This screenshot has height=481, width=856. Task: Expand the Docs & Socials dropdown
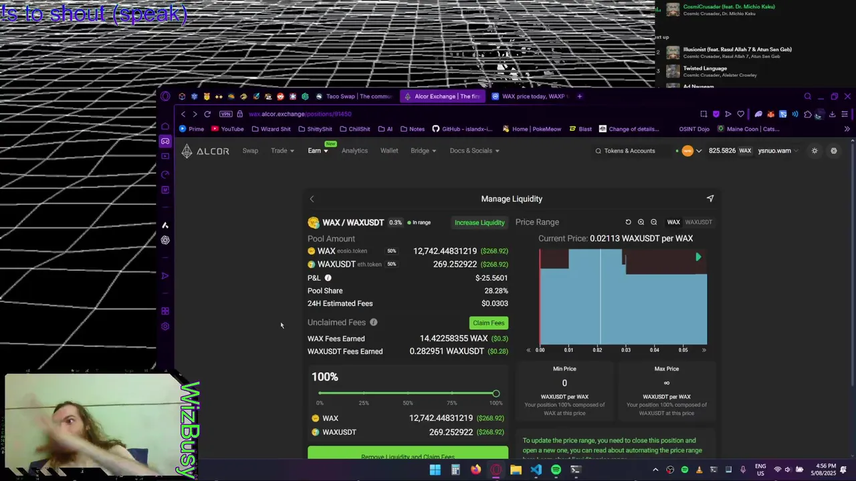pyautogui.click(x=474, y=151)
